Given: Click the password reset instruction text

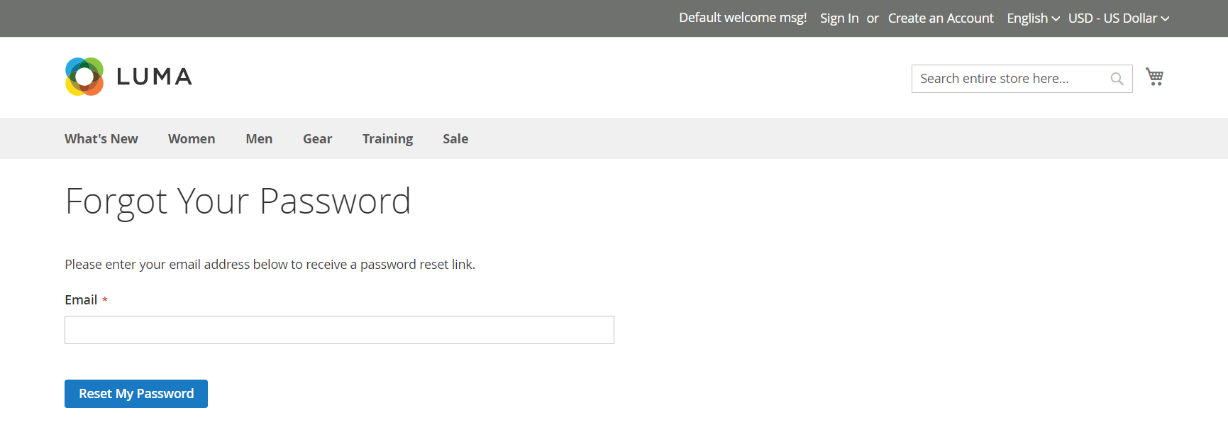Looking at the screenshot, I should (270, 265).
